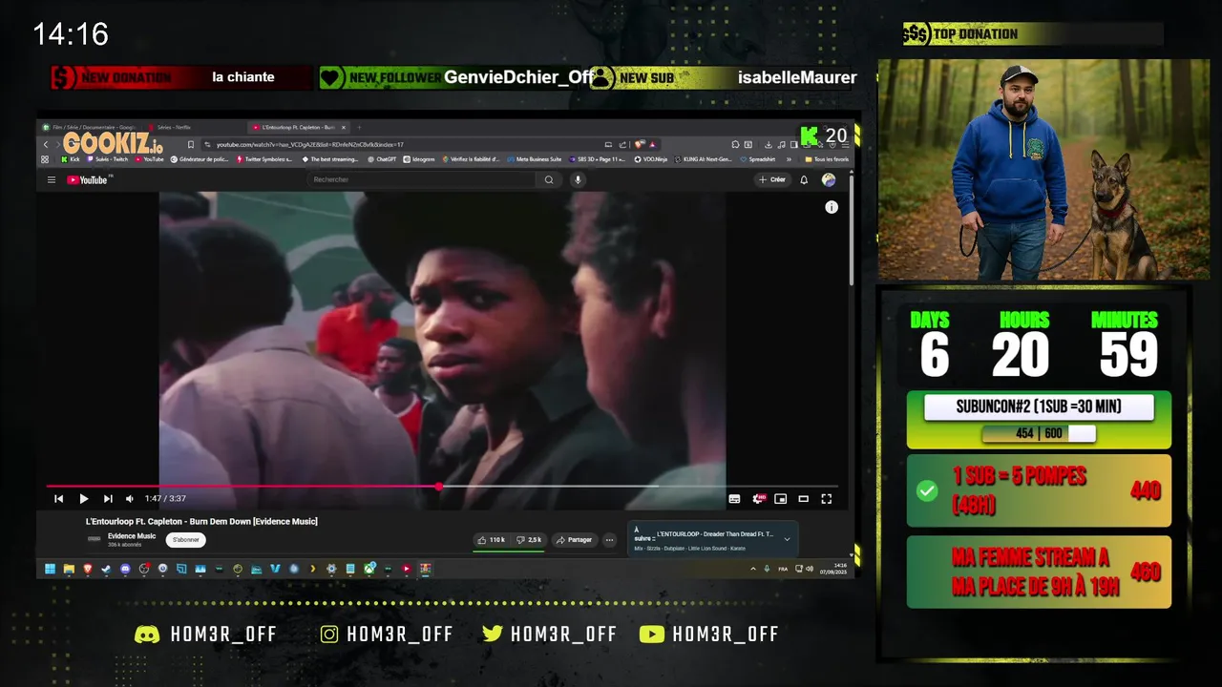Dislike the video (2,5 k)
The image size is (1222, 687).
(529, 540)
